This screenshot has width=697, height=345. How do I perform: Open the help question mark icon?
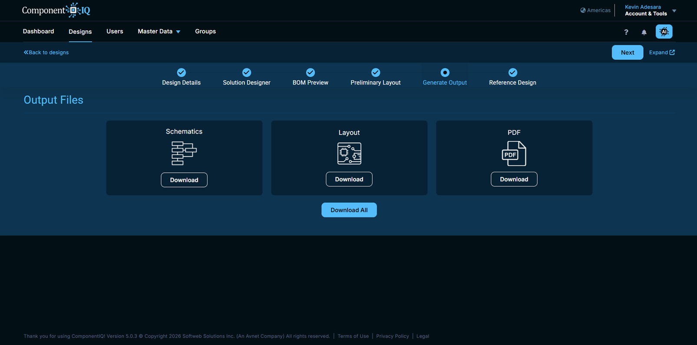click(626, 32)
